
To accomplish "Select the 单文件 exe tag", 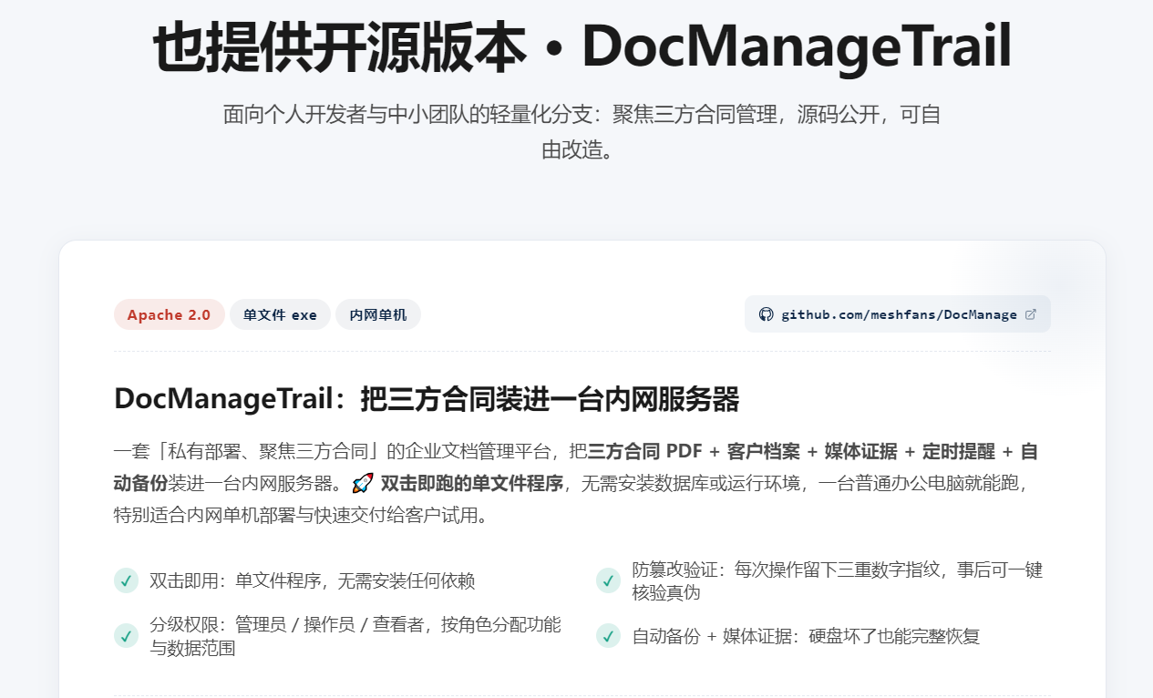I will (280, 314).
